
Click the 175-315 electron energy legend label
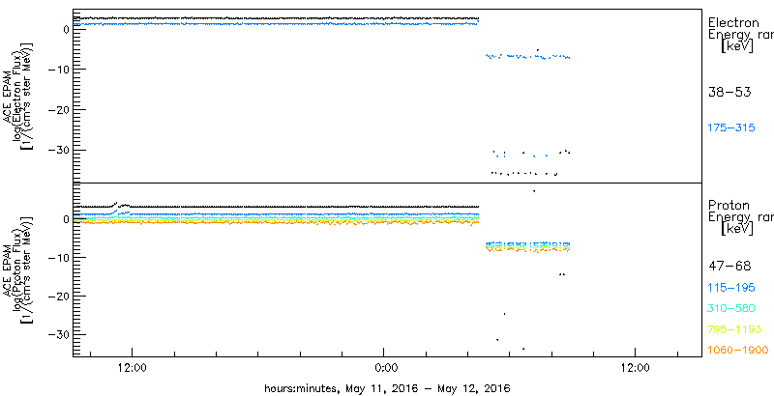(x=731, y=128)
